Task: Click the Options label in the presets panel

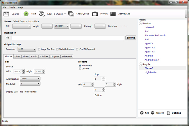Action: [176, 113]
